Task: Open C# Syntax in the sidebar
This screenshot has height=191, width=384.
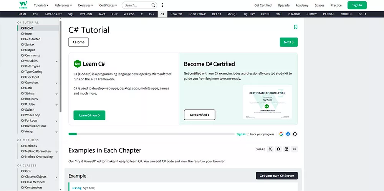Action: (28, 44)
